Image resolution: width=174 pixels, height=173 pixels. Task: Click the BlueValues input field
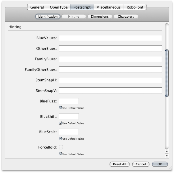110,38
